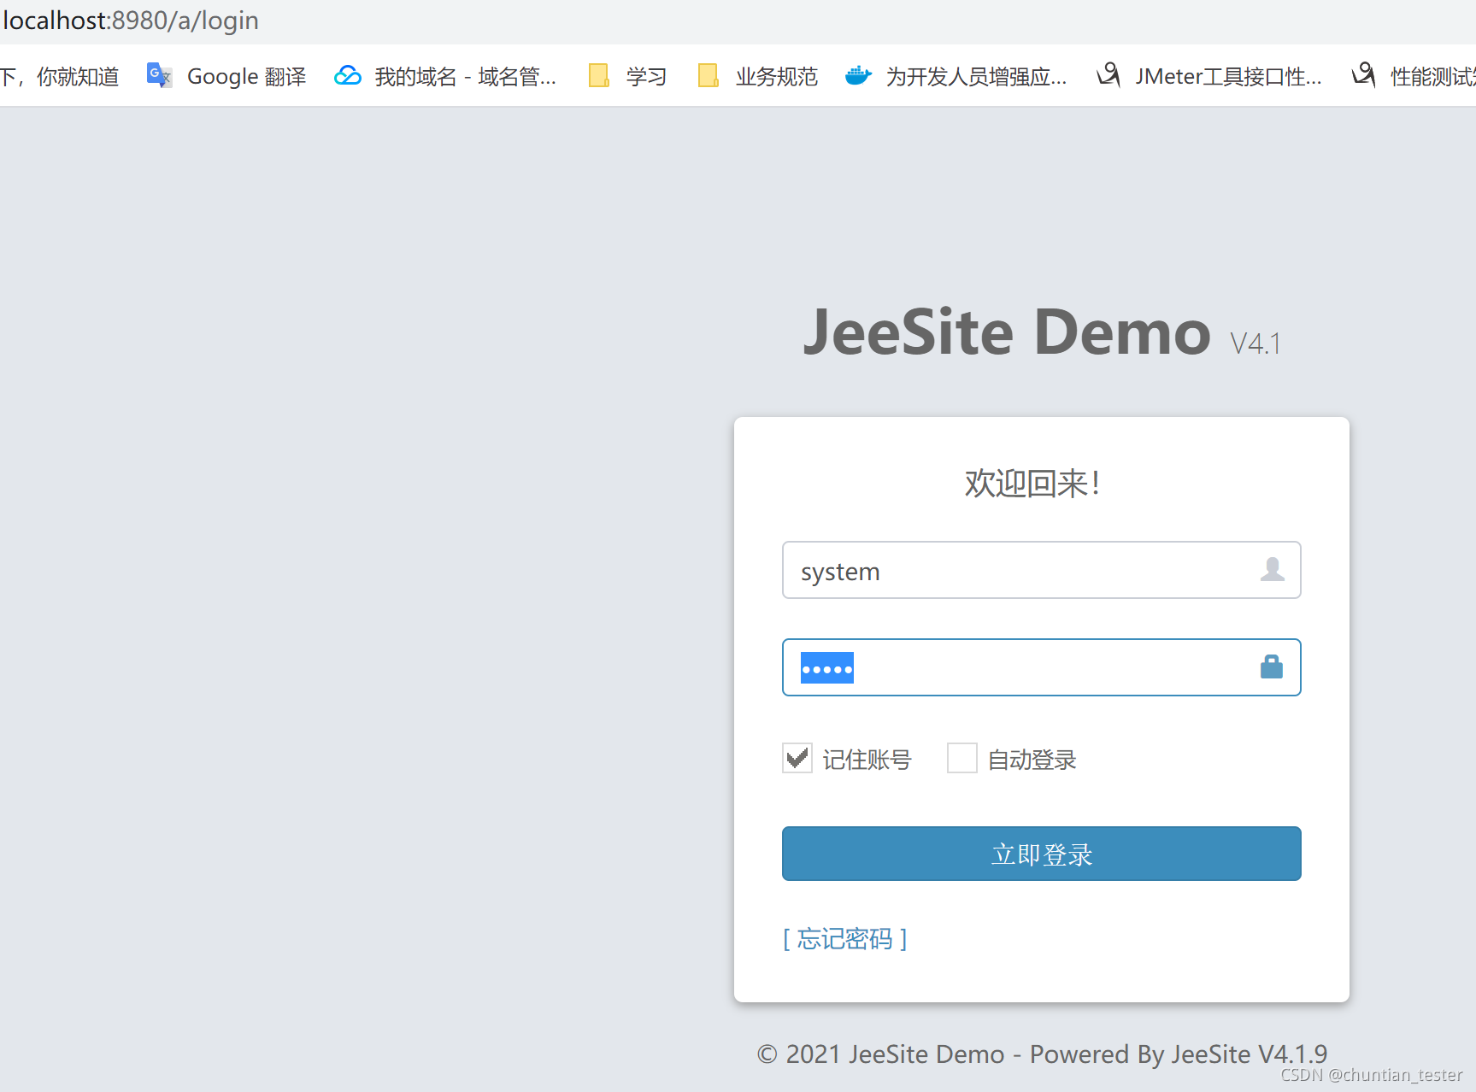Image resolution: width=1476 pixels, height=1092 pixels.
Task: Open the 为开发人员增强应 bookmark label
Action: click(x=976, y=77)
